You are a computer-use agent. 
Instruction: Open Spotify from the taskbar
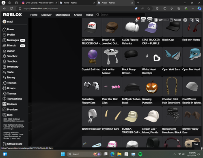pos(140,154)
